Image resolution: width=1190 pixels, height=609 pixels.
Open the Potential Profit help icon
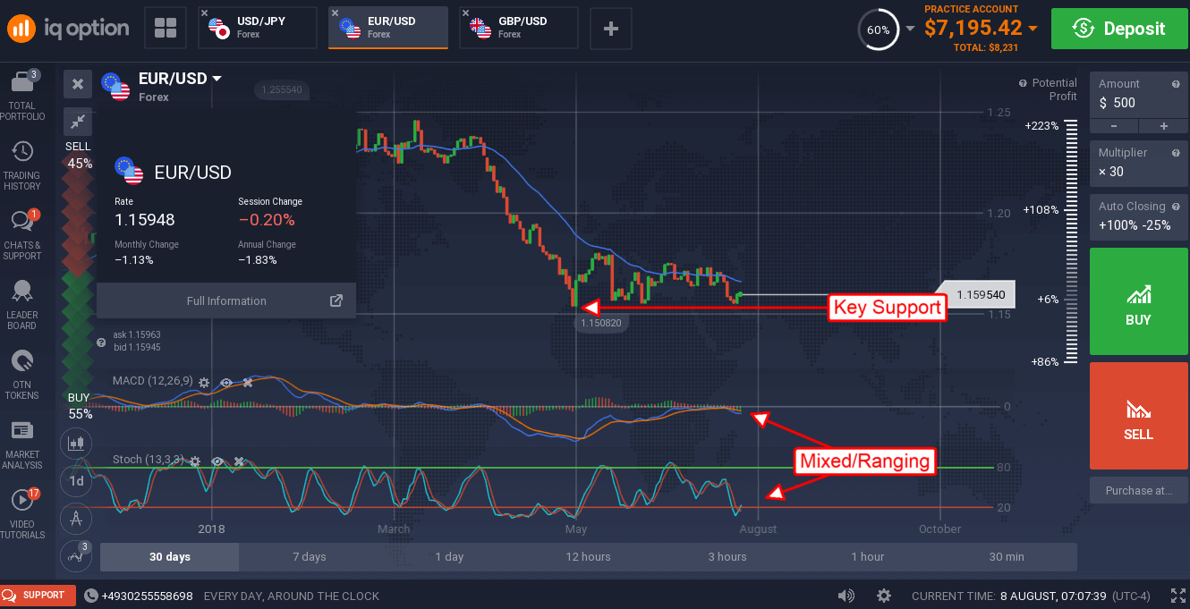click(1023, 83)
